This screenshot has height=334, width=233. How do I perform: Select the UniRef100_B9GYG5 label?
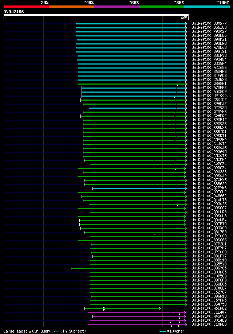(x=209, y=268)
